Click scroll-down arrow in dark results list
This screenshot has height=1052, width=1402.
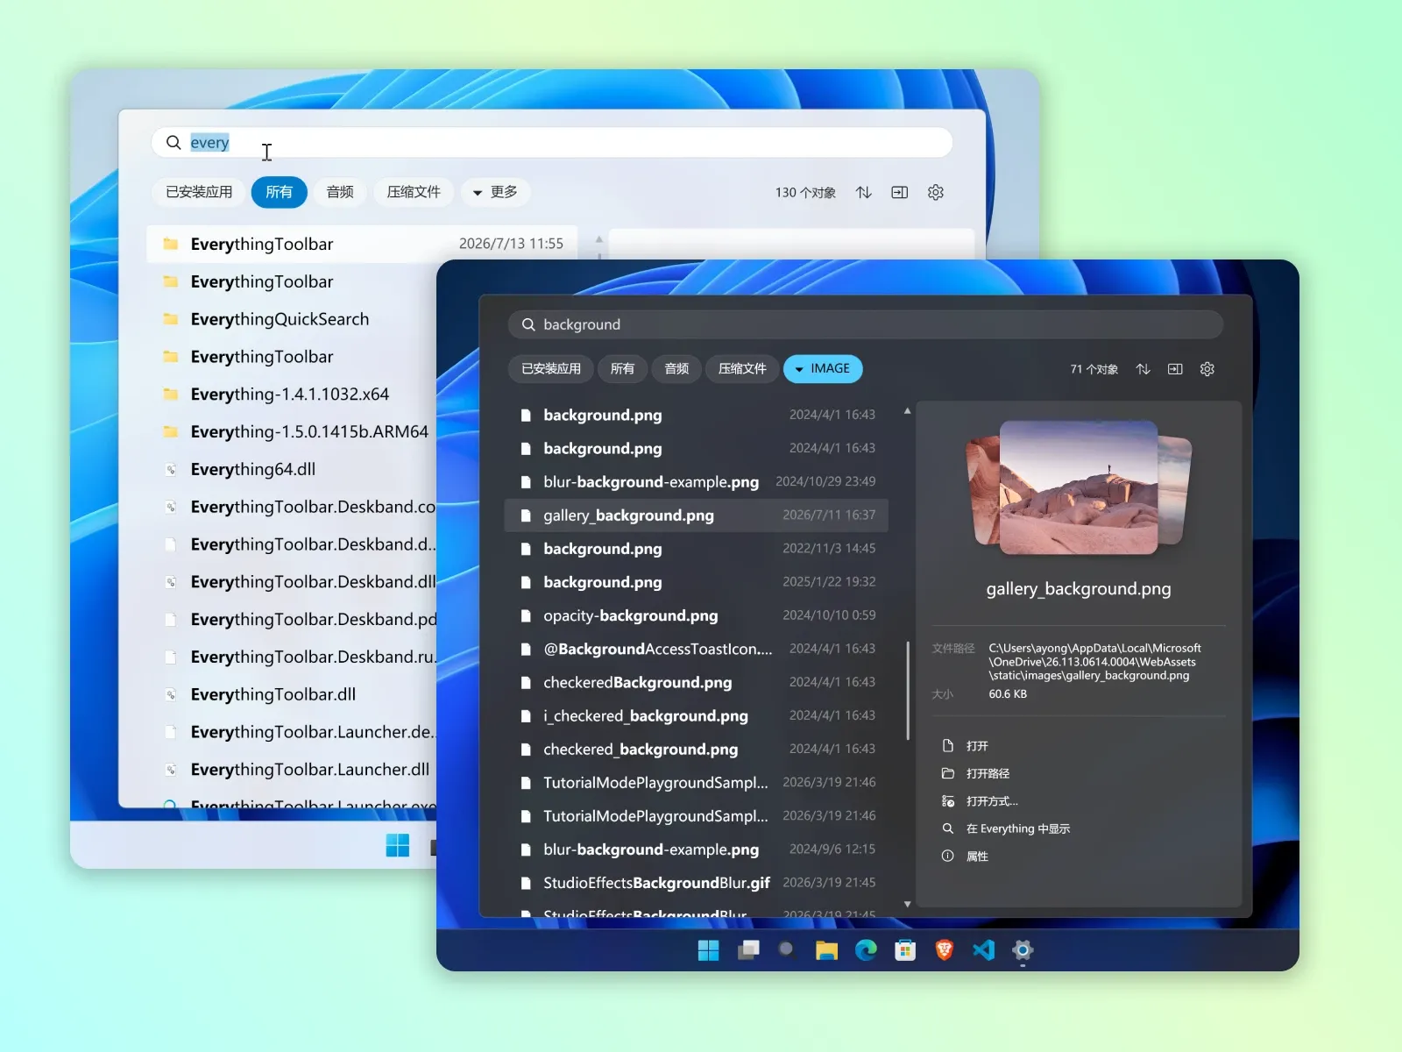click(x=908, y=904)
